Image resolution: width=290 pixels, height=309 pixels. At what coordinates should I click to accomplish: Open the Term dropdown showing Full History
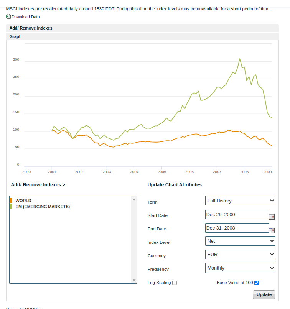click(x=240, y=201)
